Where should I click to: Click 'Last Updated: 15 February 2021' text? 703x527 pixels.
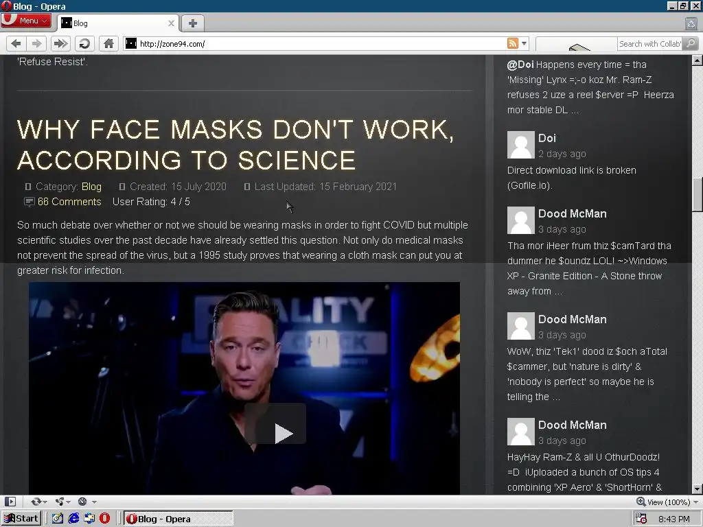(x=325, y=187)
